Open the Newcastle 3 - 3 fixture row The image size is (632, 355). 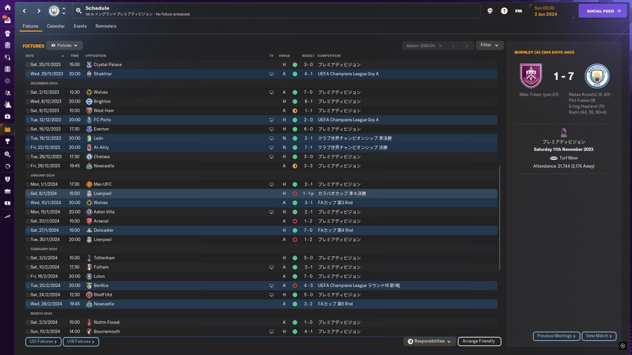pos(261,166)
